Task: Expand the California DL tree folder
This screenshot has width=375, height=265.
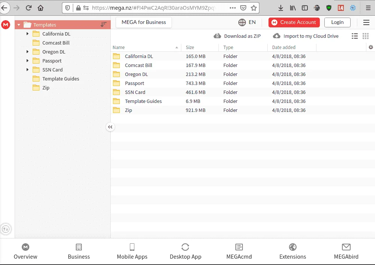Action: coord(27,34)
